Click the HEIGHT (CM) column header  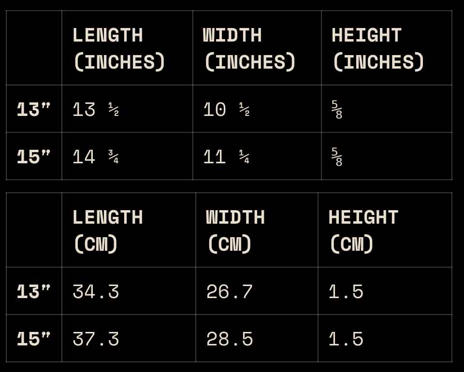click(363, 231)
